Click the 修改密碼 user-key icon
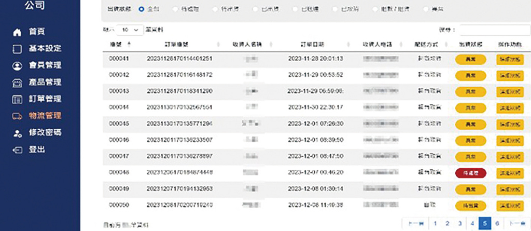Image resolution: width=531 pixels, height=231 pixels. tap(17, 133)
